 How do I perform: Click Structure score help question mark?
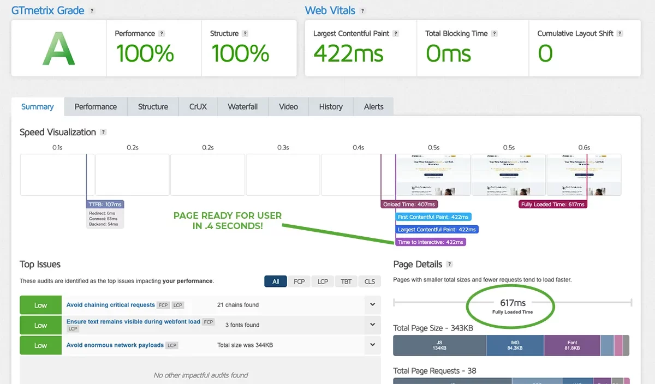[245, 34]
